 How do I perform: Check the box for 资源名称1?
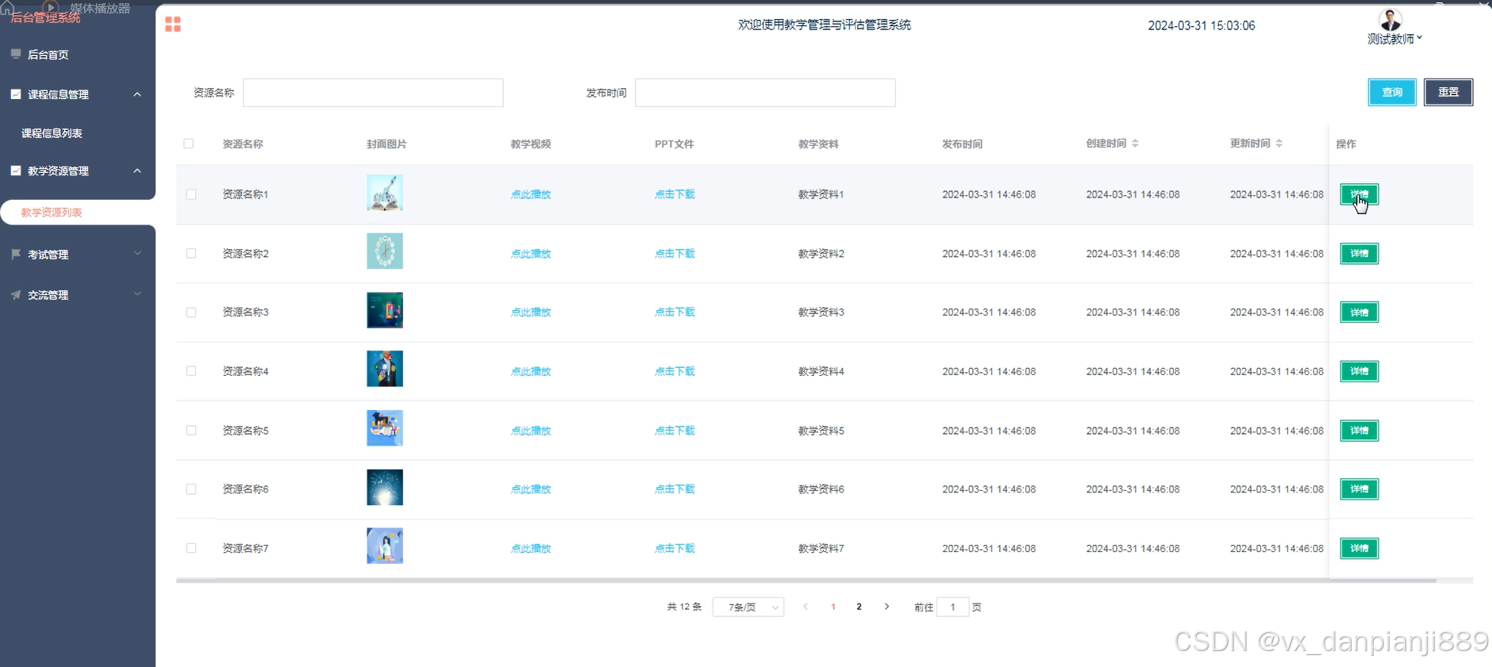pos(191,194)
